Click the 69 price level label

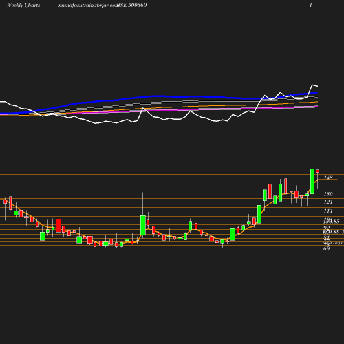point(327,248)
